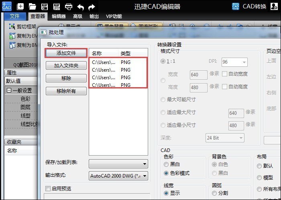Viewport: 281px width, 200px height.
Task: Select the 剪切框架 tool icon
Action: (12, 27)
